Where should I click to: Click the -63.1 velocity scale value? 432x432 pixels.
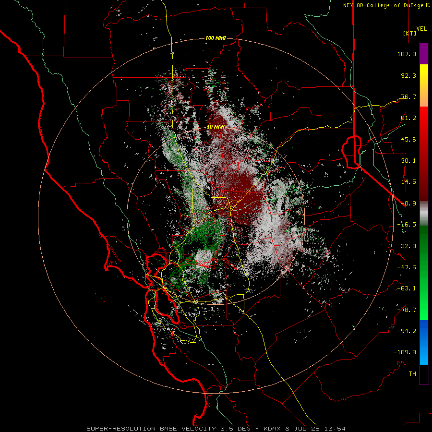point(407,288)
